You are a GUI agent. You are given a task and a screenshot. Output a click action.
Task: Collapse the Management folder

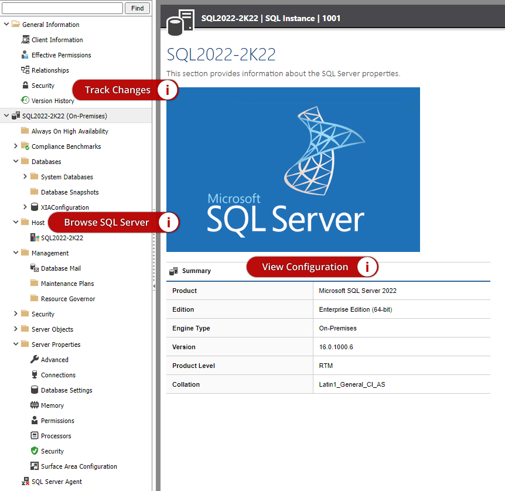pyautogui.click(x=15, y=253)
